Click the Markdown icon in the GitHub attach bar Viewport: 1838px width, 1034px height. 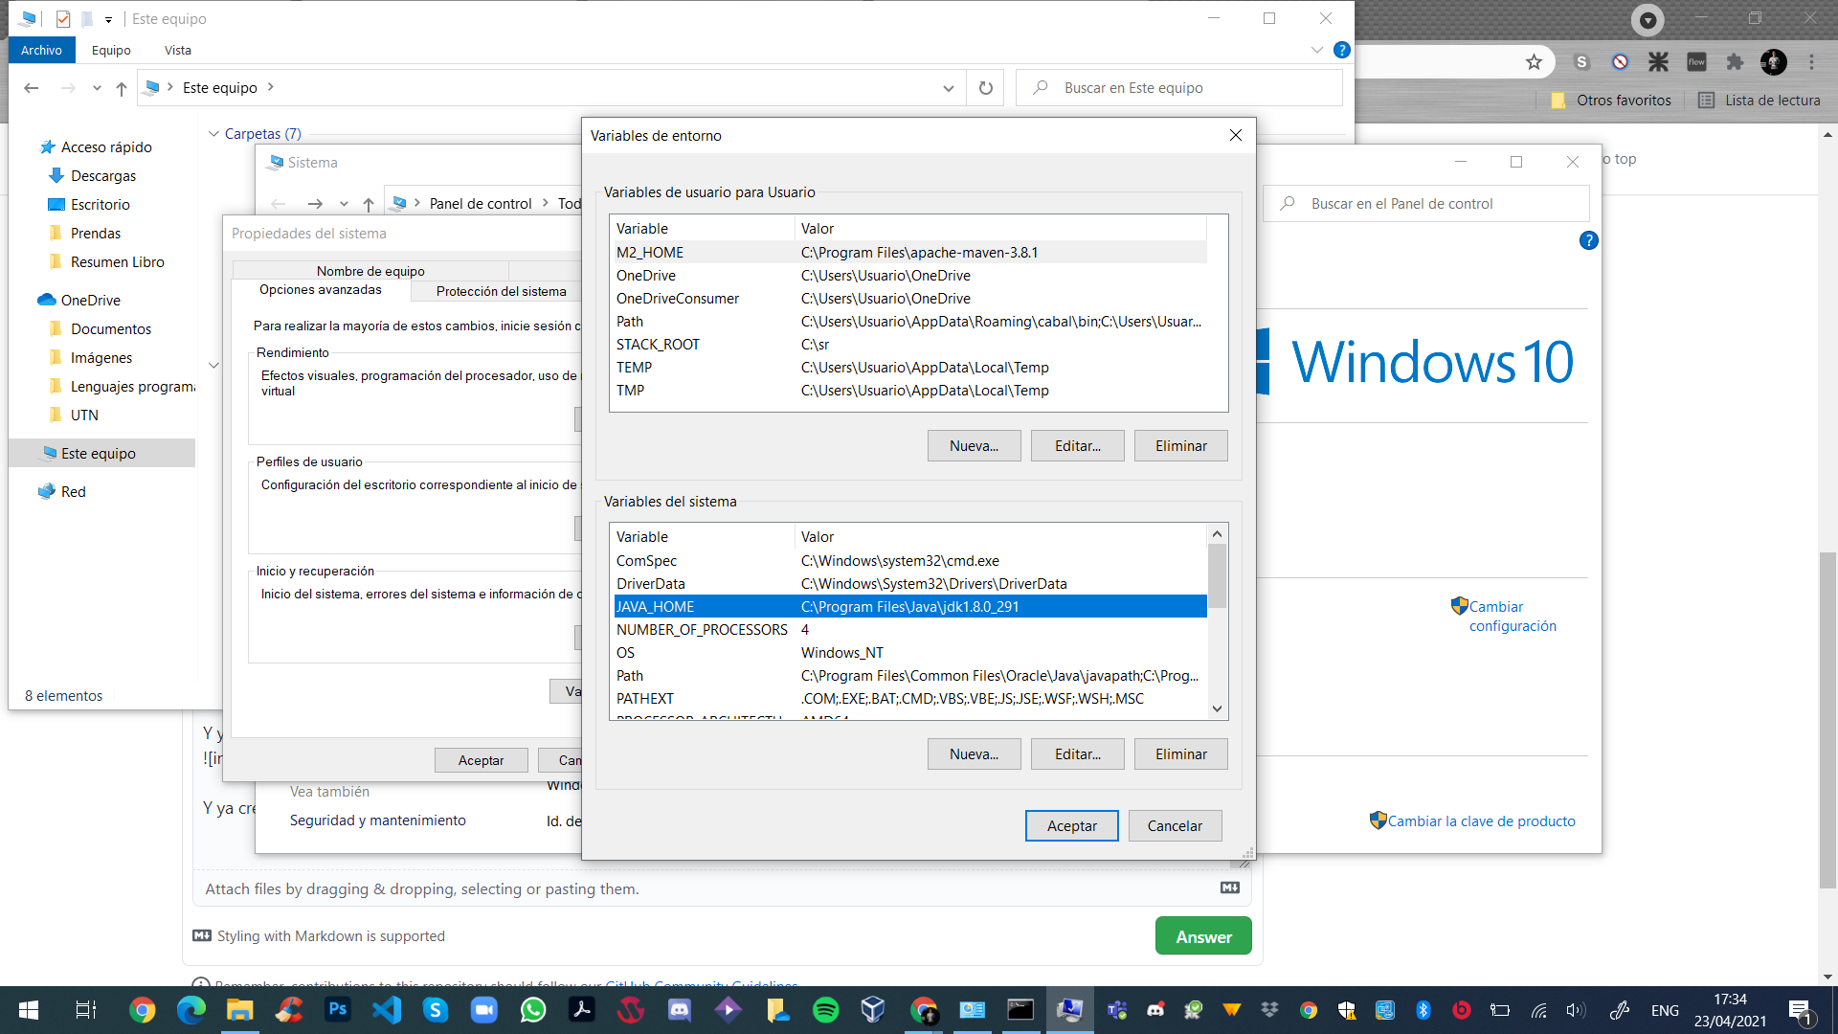(1230, 888)
